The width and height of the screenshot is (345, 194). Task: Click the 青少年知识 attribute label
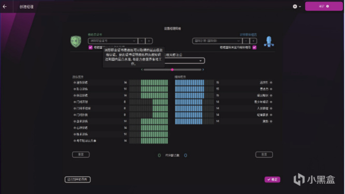(261, 102)
